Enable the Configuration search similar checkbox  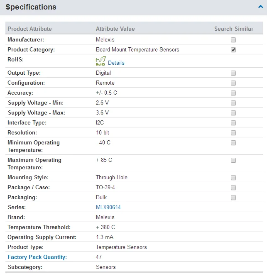(233, 83)
